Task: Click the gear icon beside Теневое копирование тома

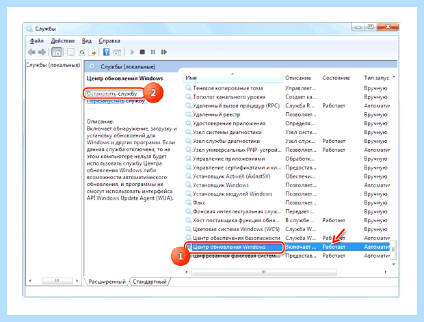Action: (188, 88)
